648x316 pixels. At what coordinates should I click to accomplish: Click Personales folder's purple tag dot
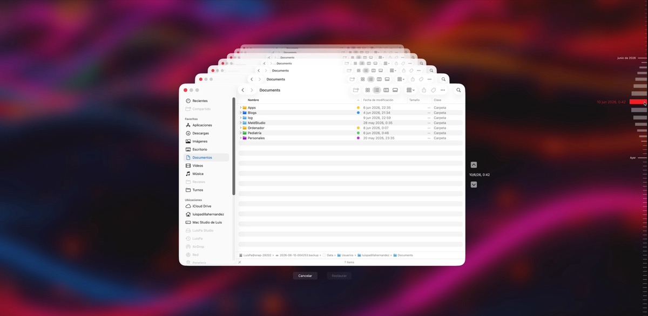(358, 138)
